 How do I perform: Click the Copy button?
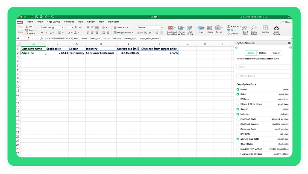[x=30, y=30]
